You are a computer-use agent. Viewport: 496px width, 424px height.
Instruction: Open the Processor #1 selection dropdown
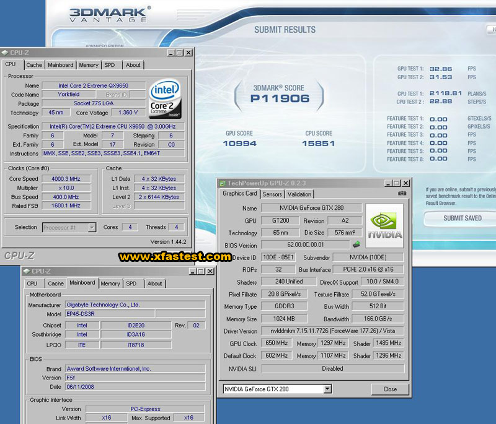point(92,227)
